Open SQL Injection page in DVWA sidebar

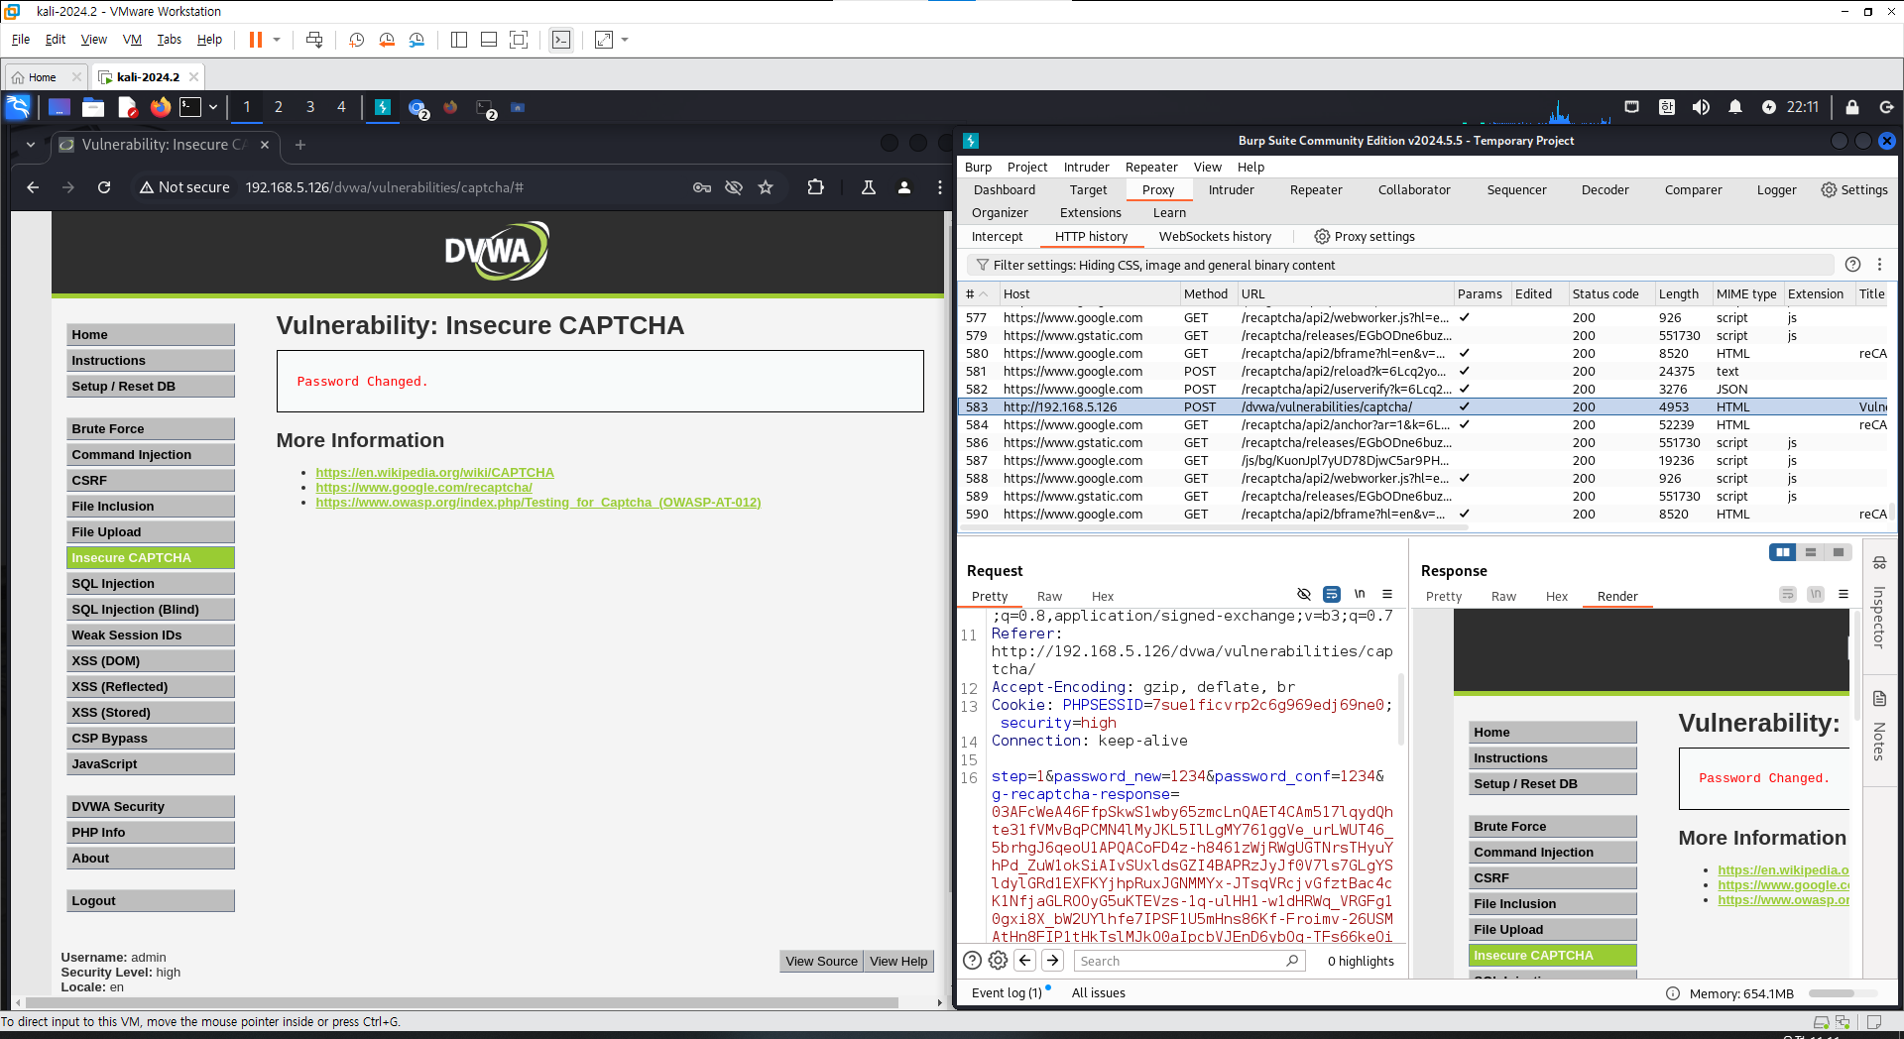click(151, 584)
